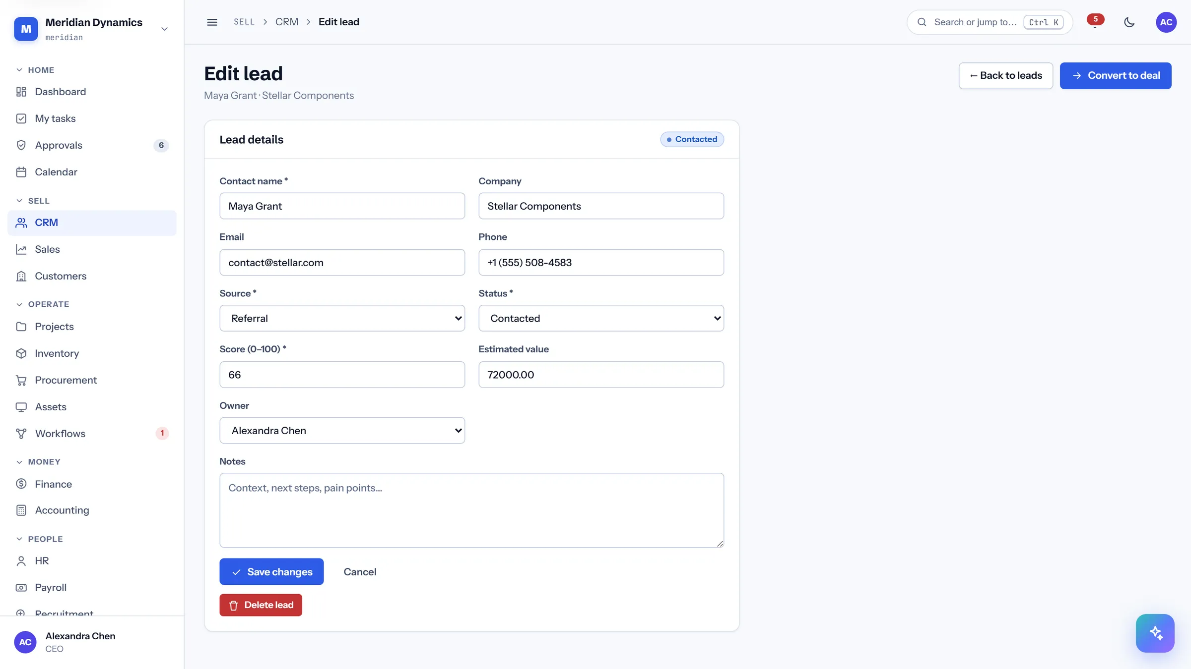
Task: Click the Projects folder icon
Action: [21, 327]
